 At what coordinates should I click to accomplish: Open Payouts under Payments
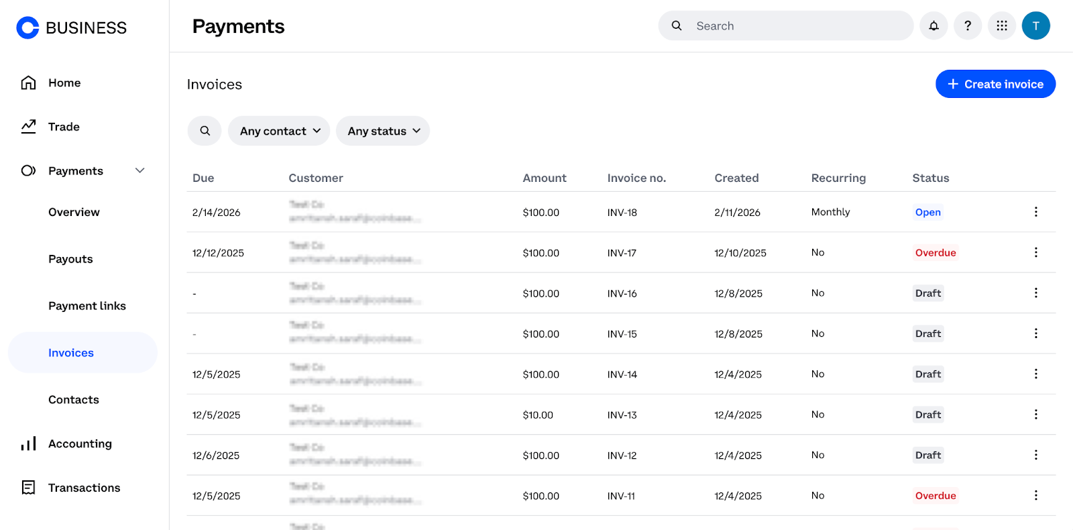70,259
